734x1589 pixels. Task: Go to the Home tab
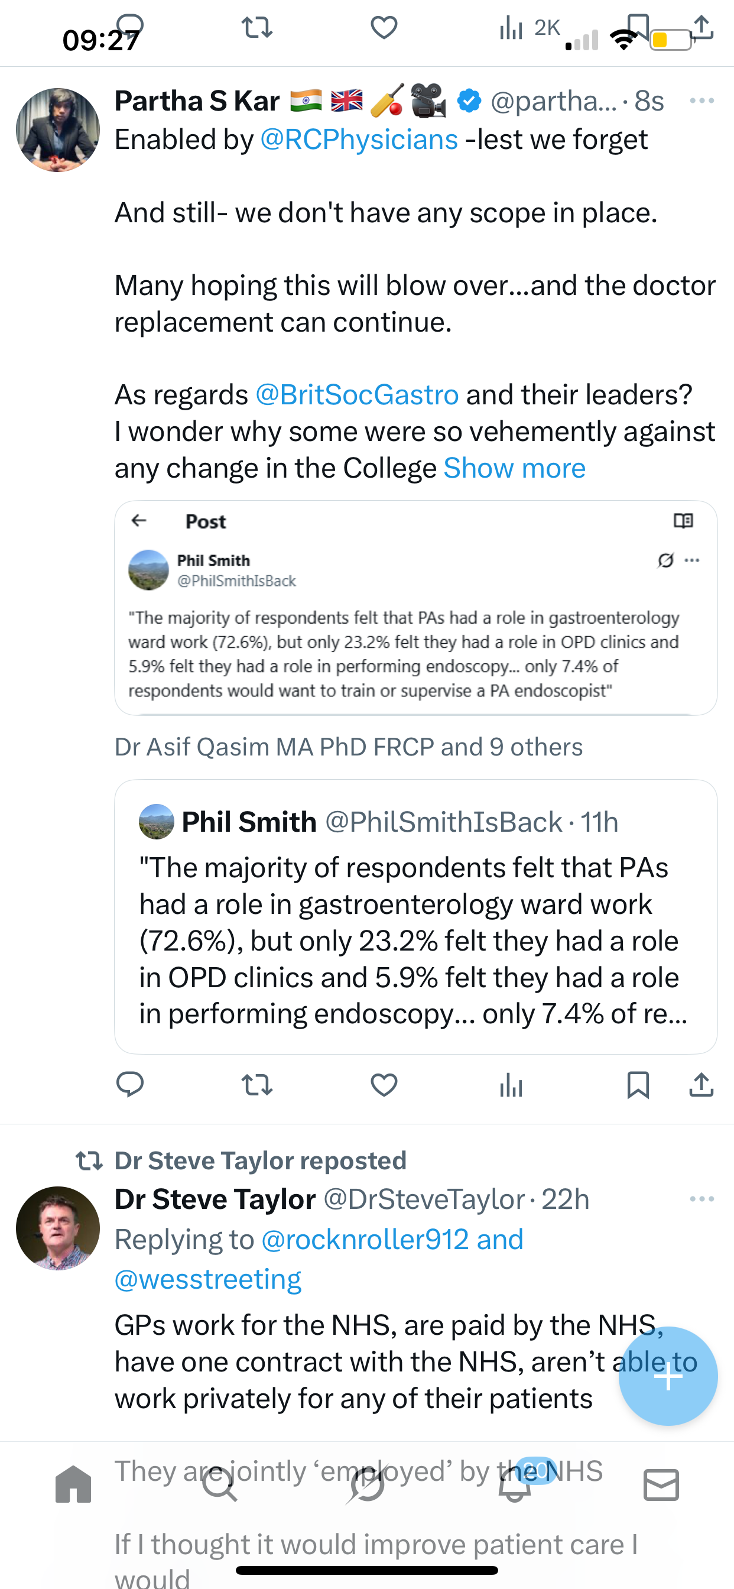73,1484
